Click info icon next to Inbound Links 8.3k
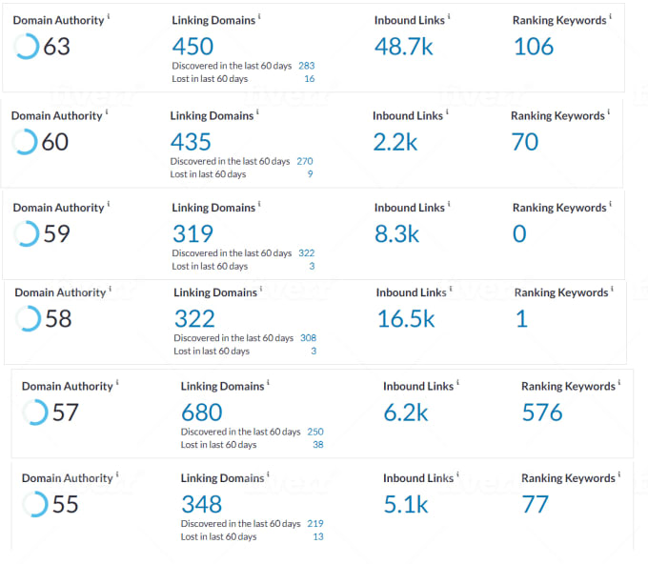648x564 pixels. [x=449, y=205]
